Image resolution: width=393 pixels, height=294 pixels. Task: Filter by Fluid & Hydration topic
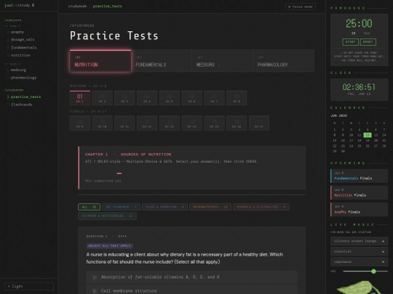pos(164,207)
